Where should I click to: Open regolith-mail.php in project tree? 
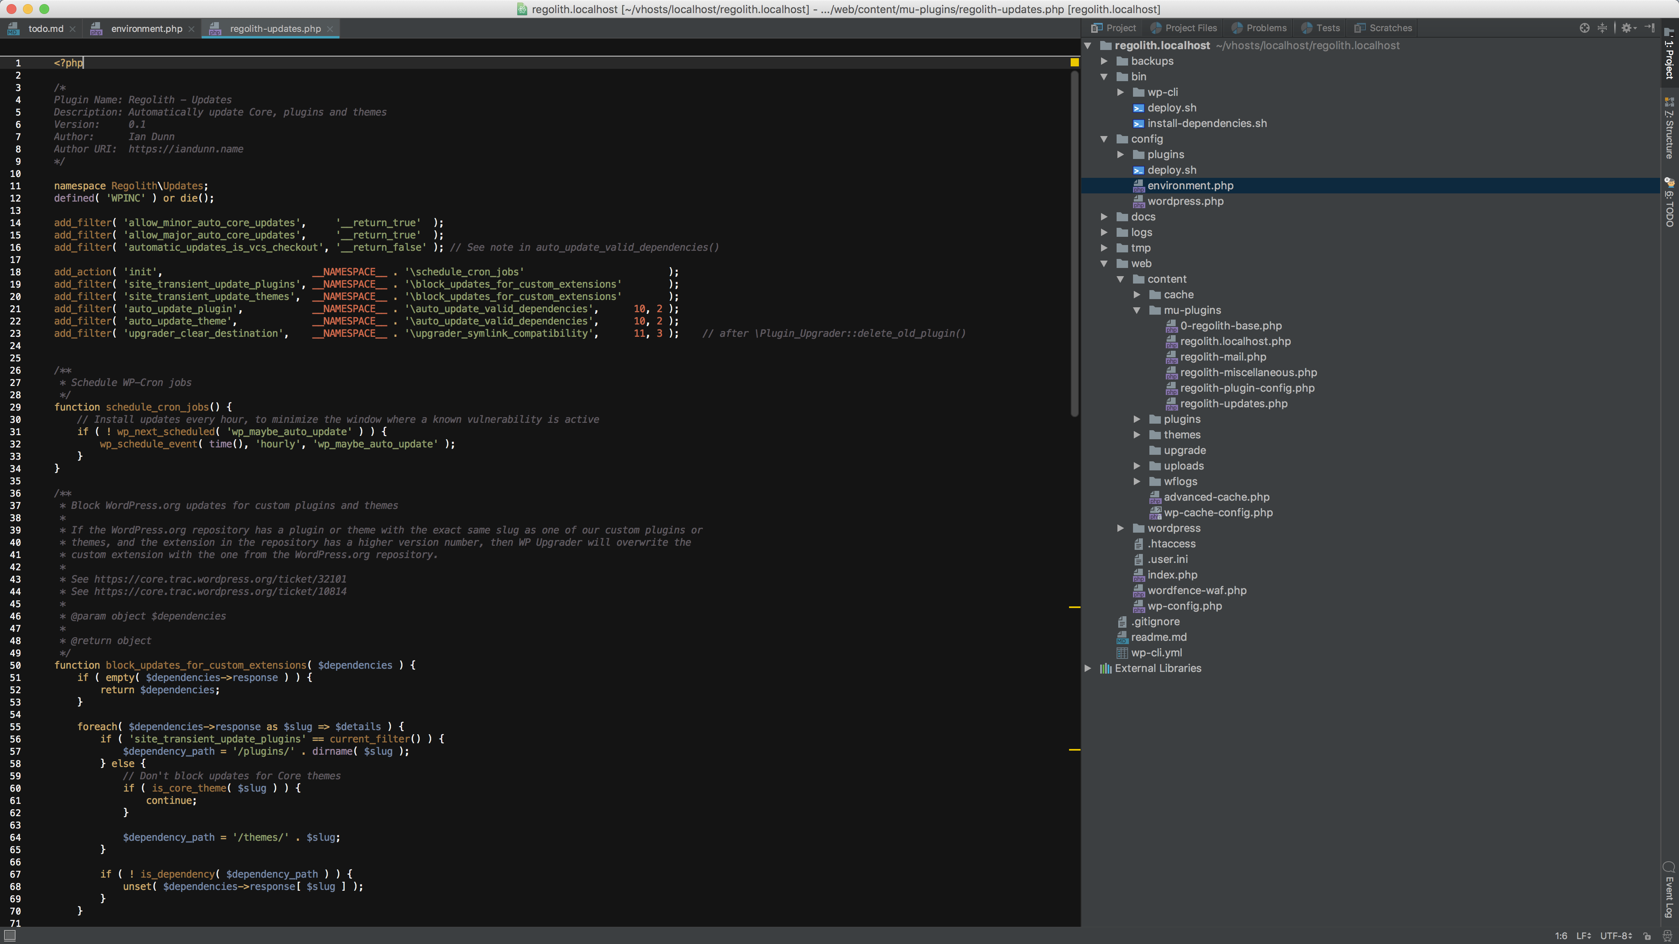click(1223, 357)
